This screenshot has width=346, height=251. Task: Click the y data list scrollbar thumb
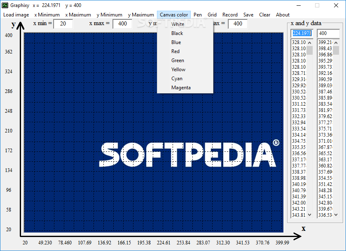[x=336, y=50]
